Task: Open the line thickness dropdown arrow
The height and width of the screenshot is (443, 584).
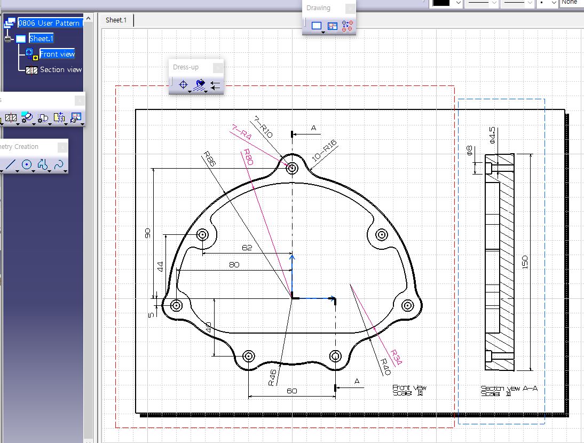Action: [x=494, y=3]
